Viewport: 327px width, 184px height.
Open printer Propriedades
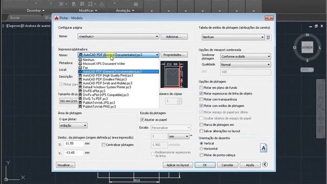tap(174, 55)
